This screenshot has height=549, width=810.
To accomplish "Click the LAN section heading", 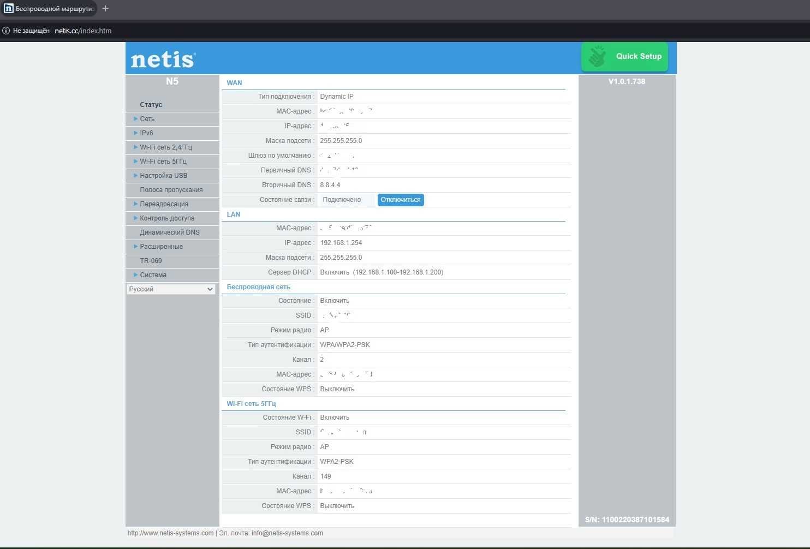I will [x=234, y=214].
